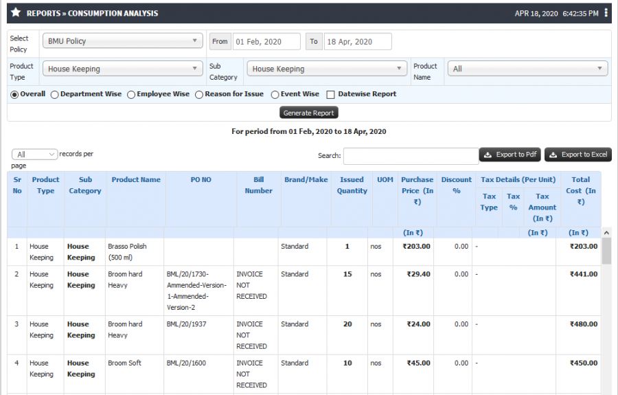Click download icon on Export to Excel
This screenshot has width=618, height=395.
point(553,155)
